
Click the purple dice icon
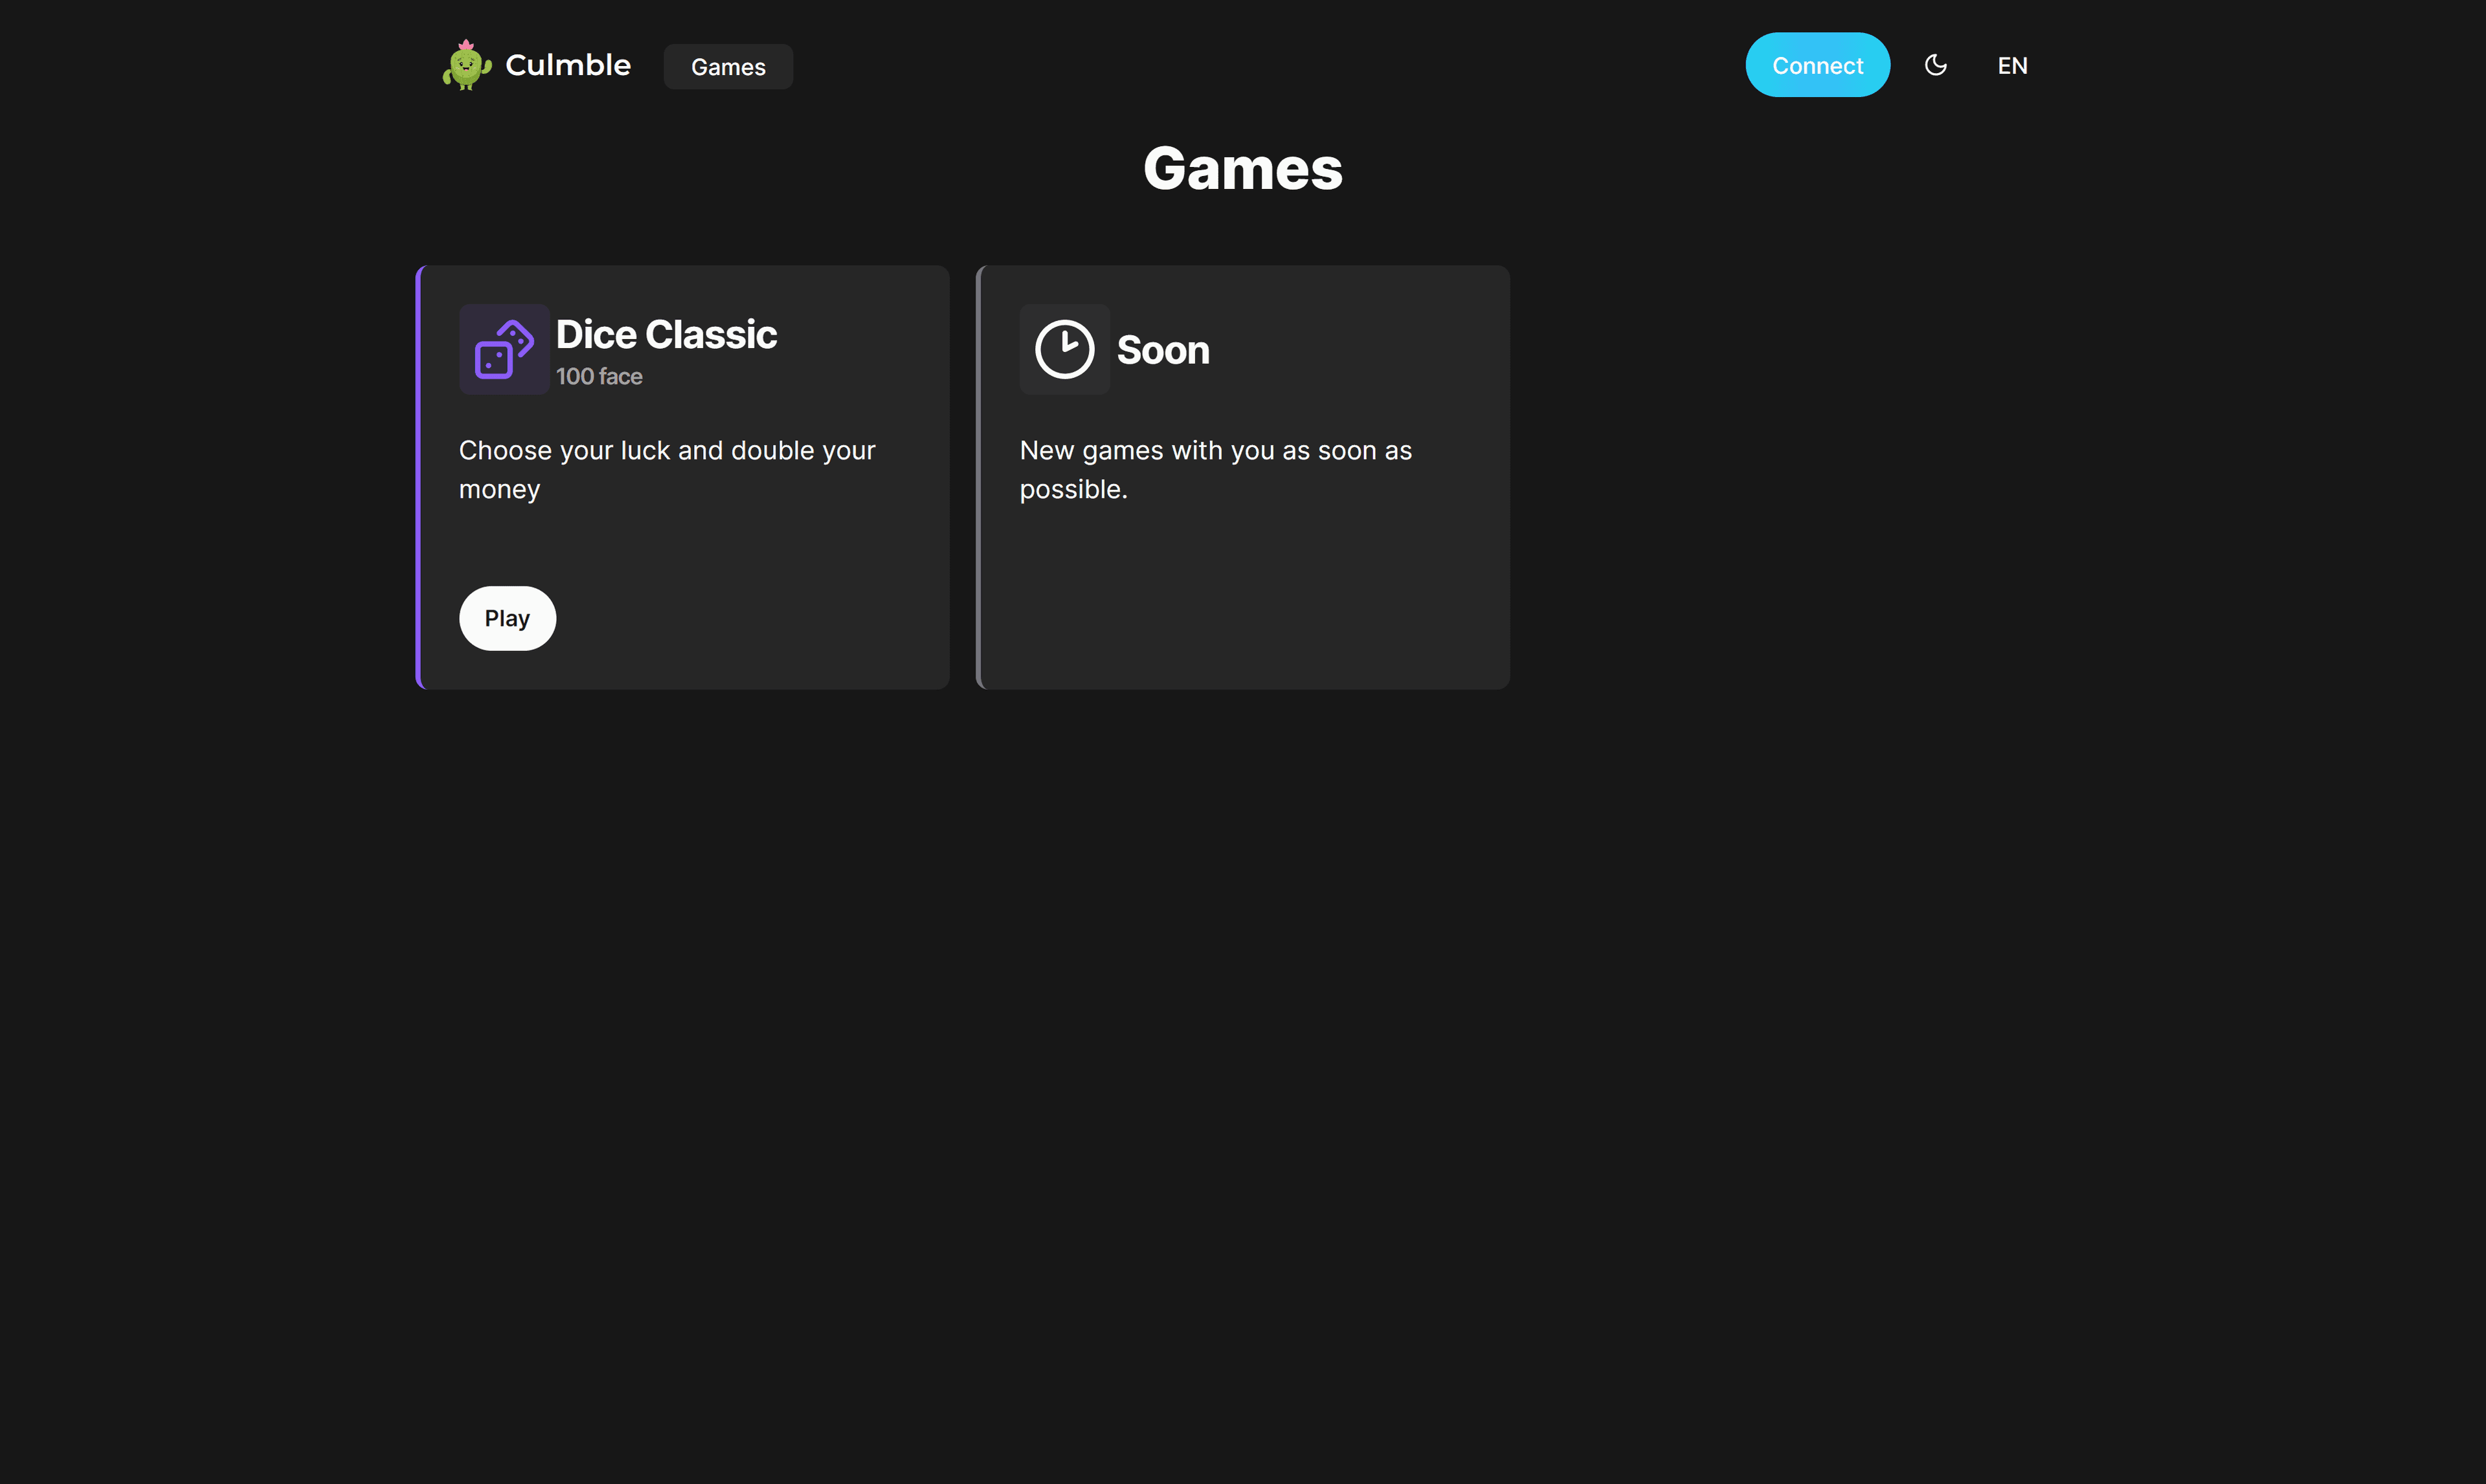point(504,349)
